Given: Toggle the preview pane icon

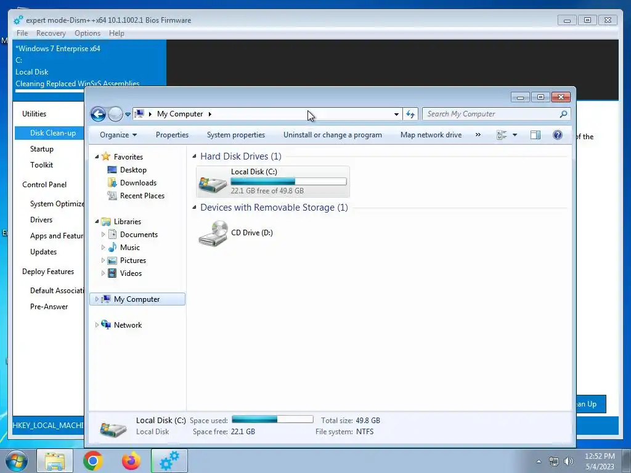Looking at the screenshot, I should 535,135.
